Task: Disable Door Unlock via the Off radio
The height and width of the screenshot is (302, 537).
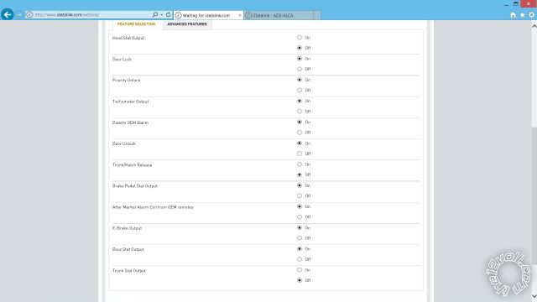Action: coord(300,154)
